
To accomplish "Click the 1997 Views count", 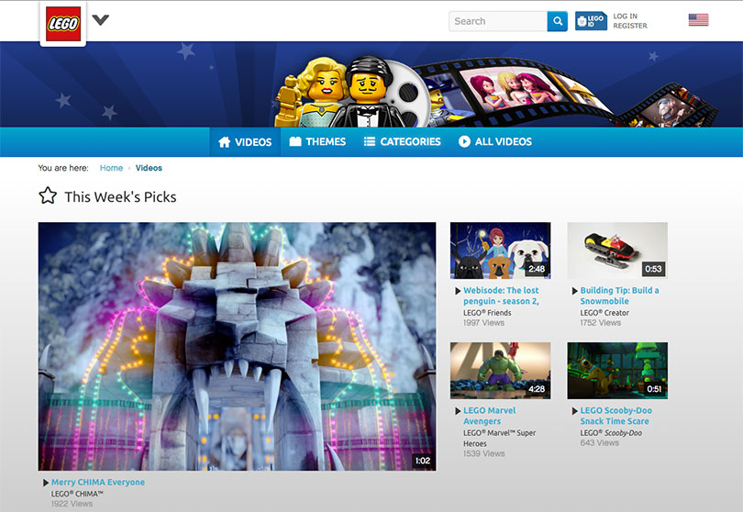I will (x=483, y=323).
